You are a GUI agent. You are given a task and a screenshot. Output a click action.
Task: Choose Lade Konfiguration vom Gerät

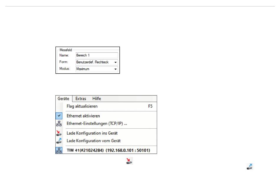(x=93, y=141)
